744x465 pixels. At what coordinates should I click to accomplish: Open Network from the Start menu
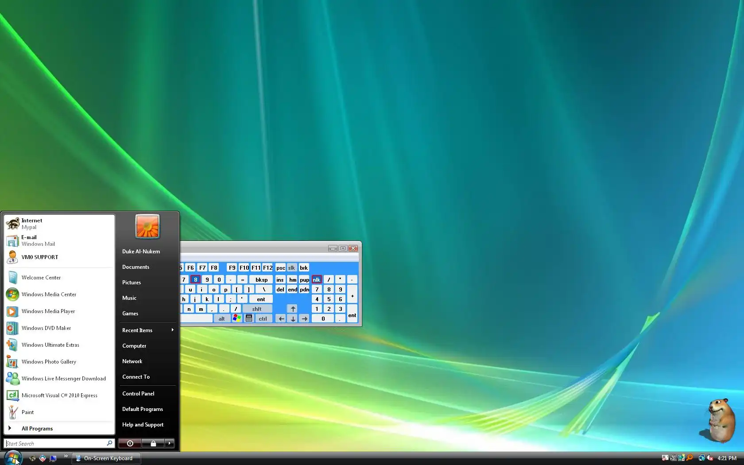148,361
